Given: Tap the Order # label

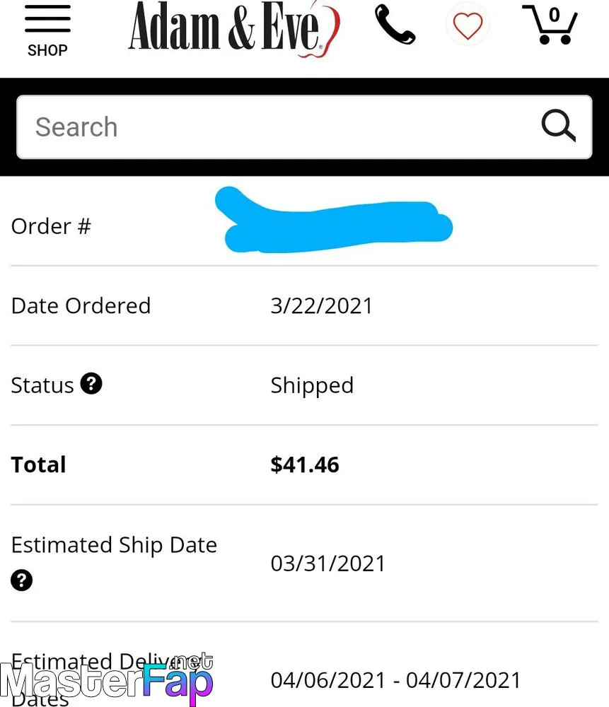Looking at the screenshot, I should click(51, 226).
